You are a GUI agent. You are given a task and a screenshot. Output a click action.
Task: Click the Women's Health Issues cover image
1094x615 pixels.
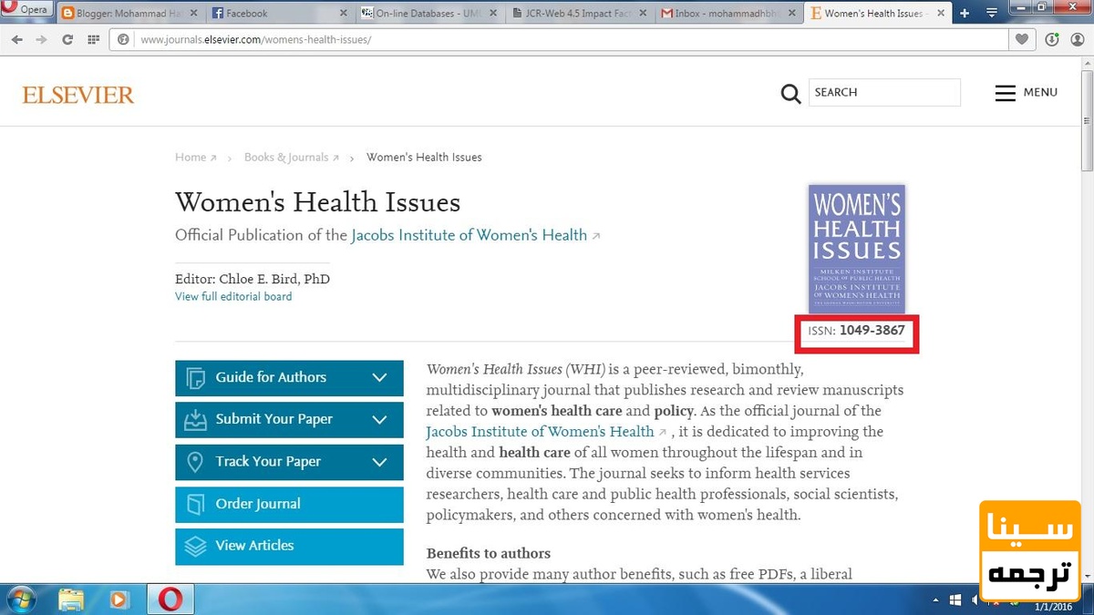coord(857,250)
